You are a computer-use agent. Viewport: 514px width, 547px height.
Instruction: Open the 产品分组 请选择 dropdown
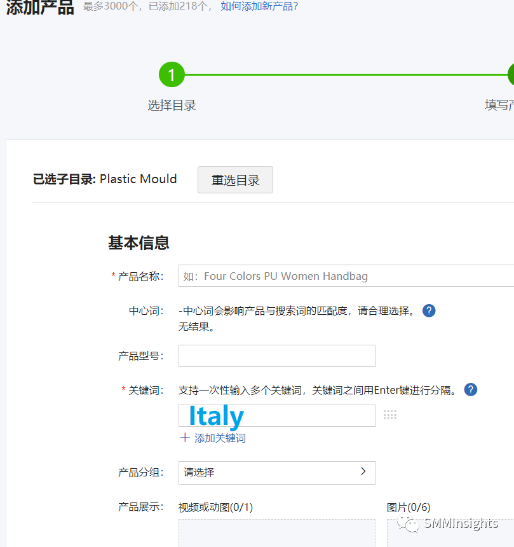click(276, 473)
